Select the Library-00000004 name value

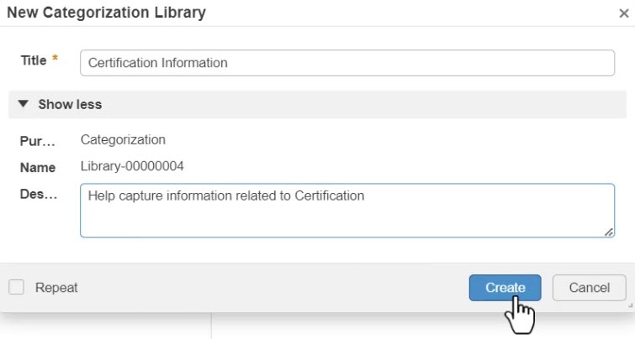click(x=132, y=167)
